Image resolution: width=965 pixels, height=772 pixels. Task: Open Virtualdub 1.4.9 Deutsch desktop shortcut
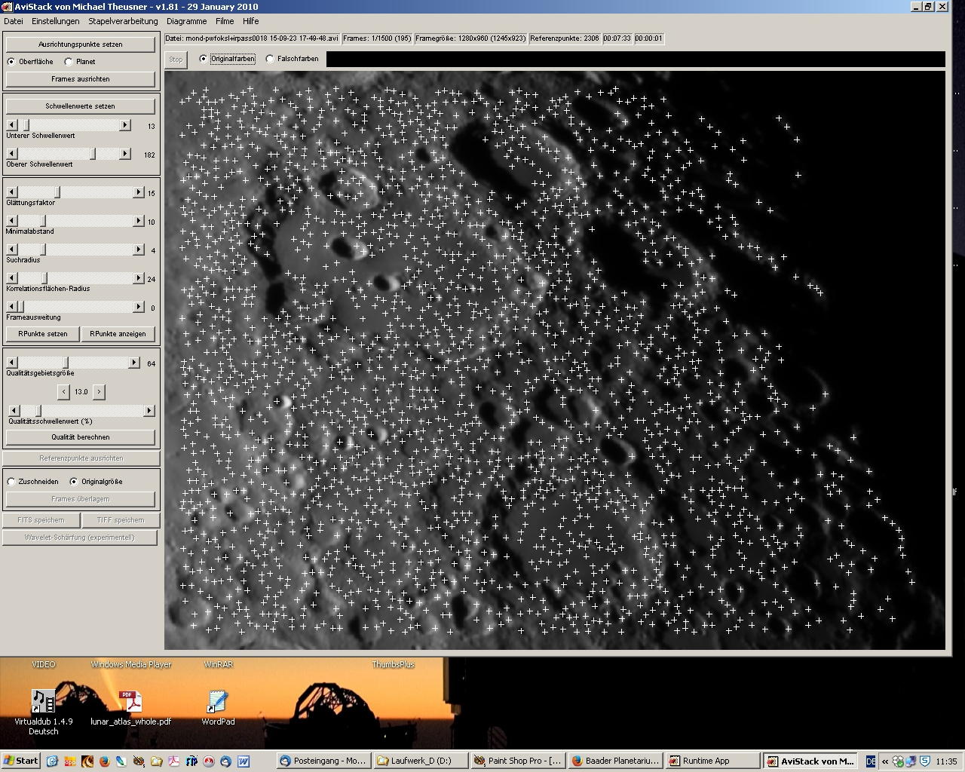tap(43, 702)
